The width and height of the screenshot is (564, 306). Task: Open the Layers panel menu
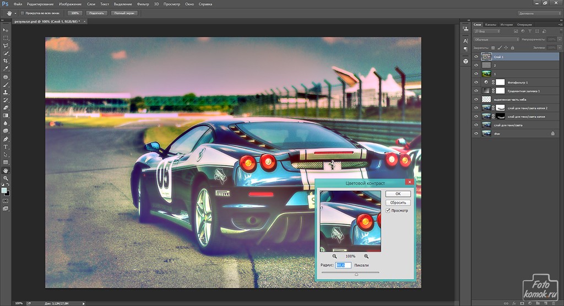coord(561,24)
